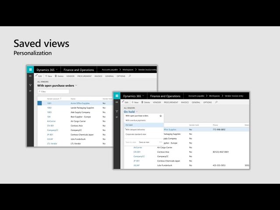The width and height of the screenshot is (280, 210).
Task: Click Acme Office Supplies name in the back window
Action: point(80,103)
